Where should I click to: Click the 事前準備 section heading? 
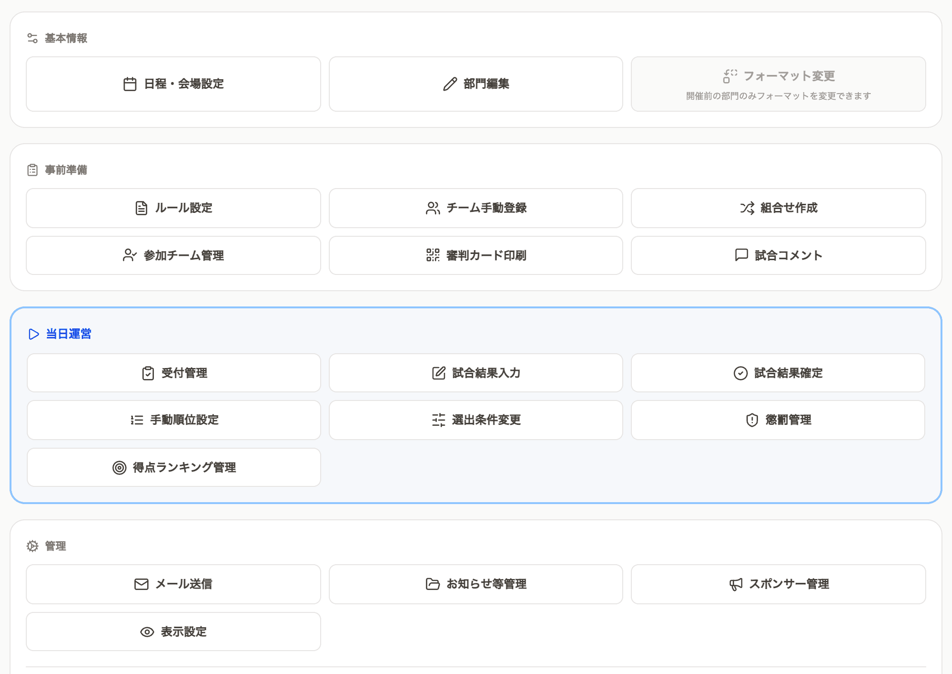click(66, 170)
